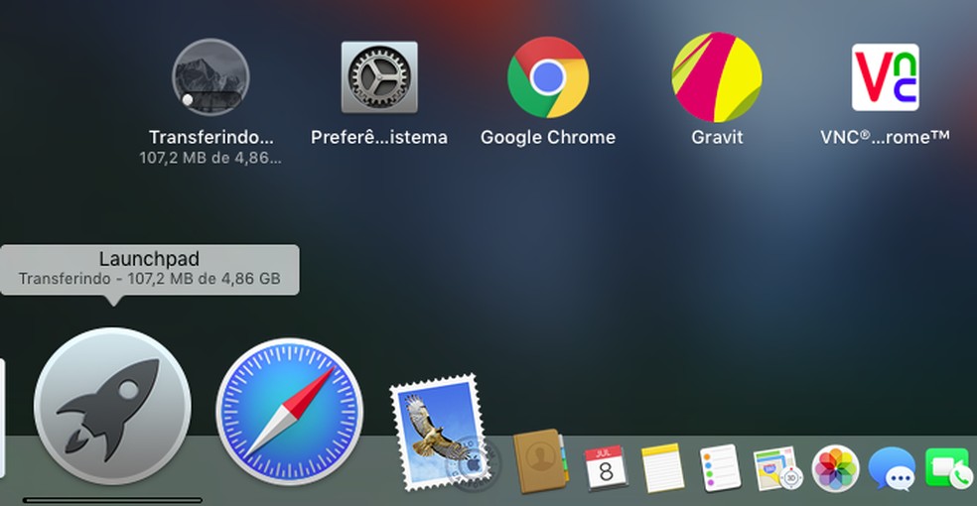Click tooltip text 'Transferindo - 107,2 MB de 4,86 GB'
The height and width of the screenshot is (506, 977).
[x=150, y=278]
